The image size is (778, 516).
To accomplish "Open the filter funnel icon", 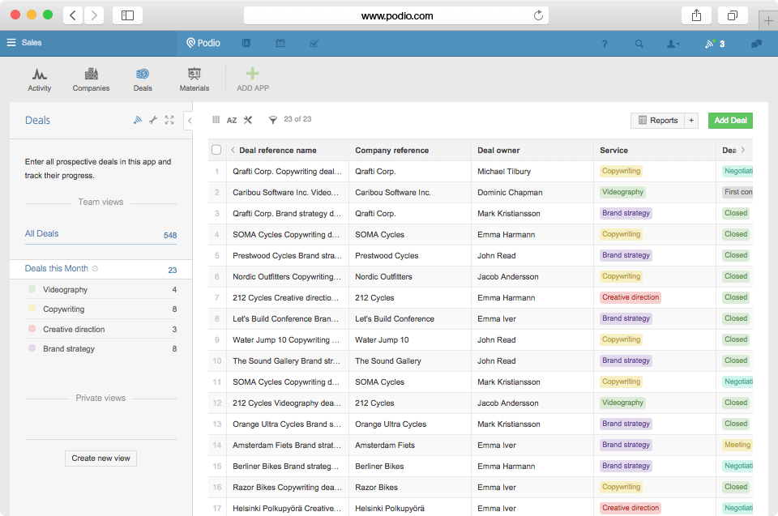I will click(273, 120).
